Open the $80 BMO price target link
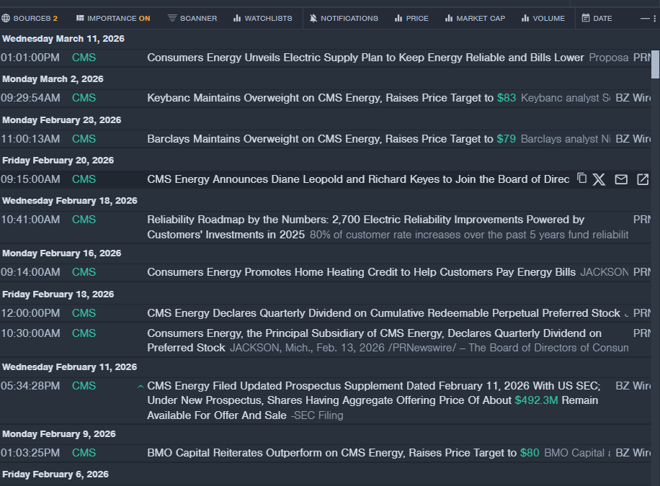660x486 pixels. [529, 453]
